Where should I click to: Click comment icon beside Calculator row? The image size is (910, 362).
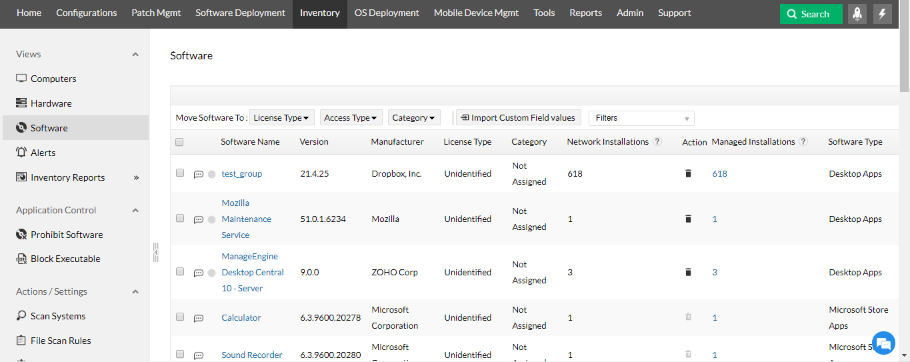[198, 319]
